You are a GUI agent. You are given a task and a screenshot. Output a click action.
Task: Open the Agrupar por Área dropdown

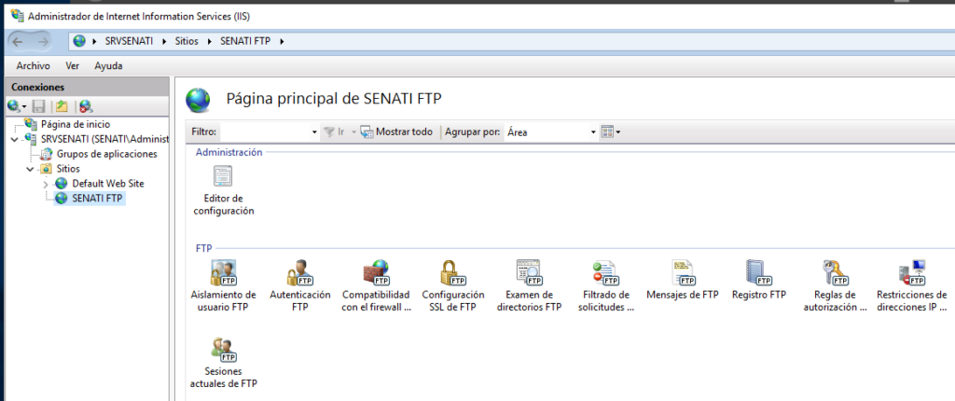click(x=551, y=131)
